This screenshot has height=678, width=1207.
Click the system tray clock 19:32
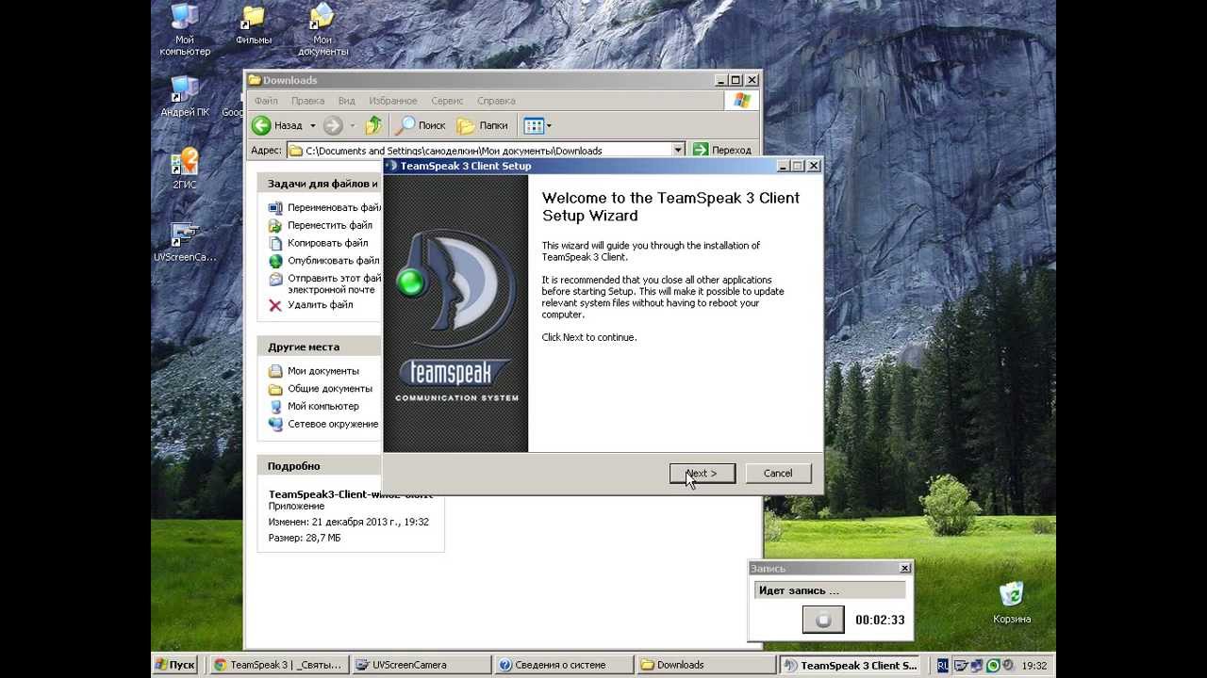[1034, 665]
